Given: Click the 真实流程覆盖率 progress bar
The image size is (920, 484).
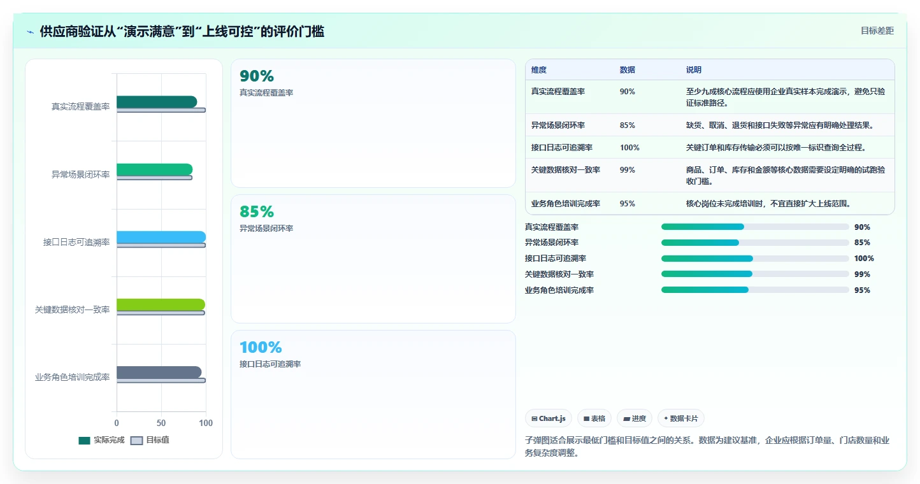Looking at the screenshot, I should coord(755,227).
